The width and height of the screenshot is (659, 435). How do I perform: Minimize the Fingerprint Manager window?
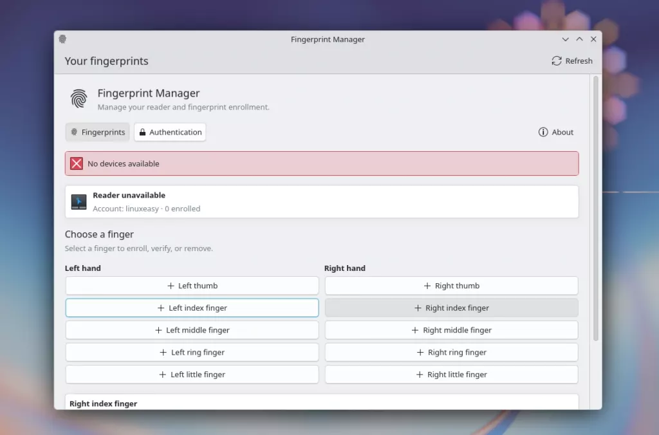coord(565,39)
